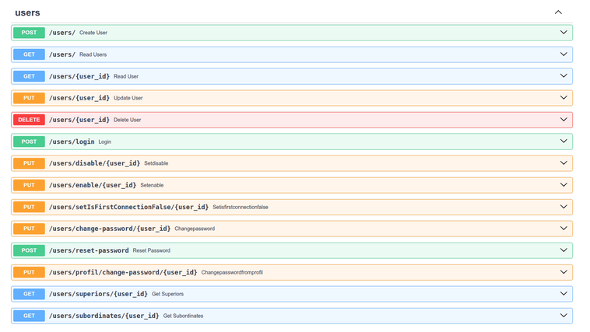Click the PUT badge for Setisfirstconnectionfalse
Image resolution: width=590 pixels, height=332 pixels.
click(29, 207)
